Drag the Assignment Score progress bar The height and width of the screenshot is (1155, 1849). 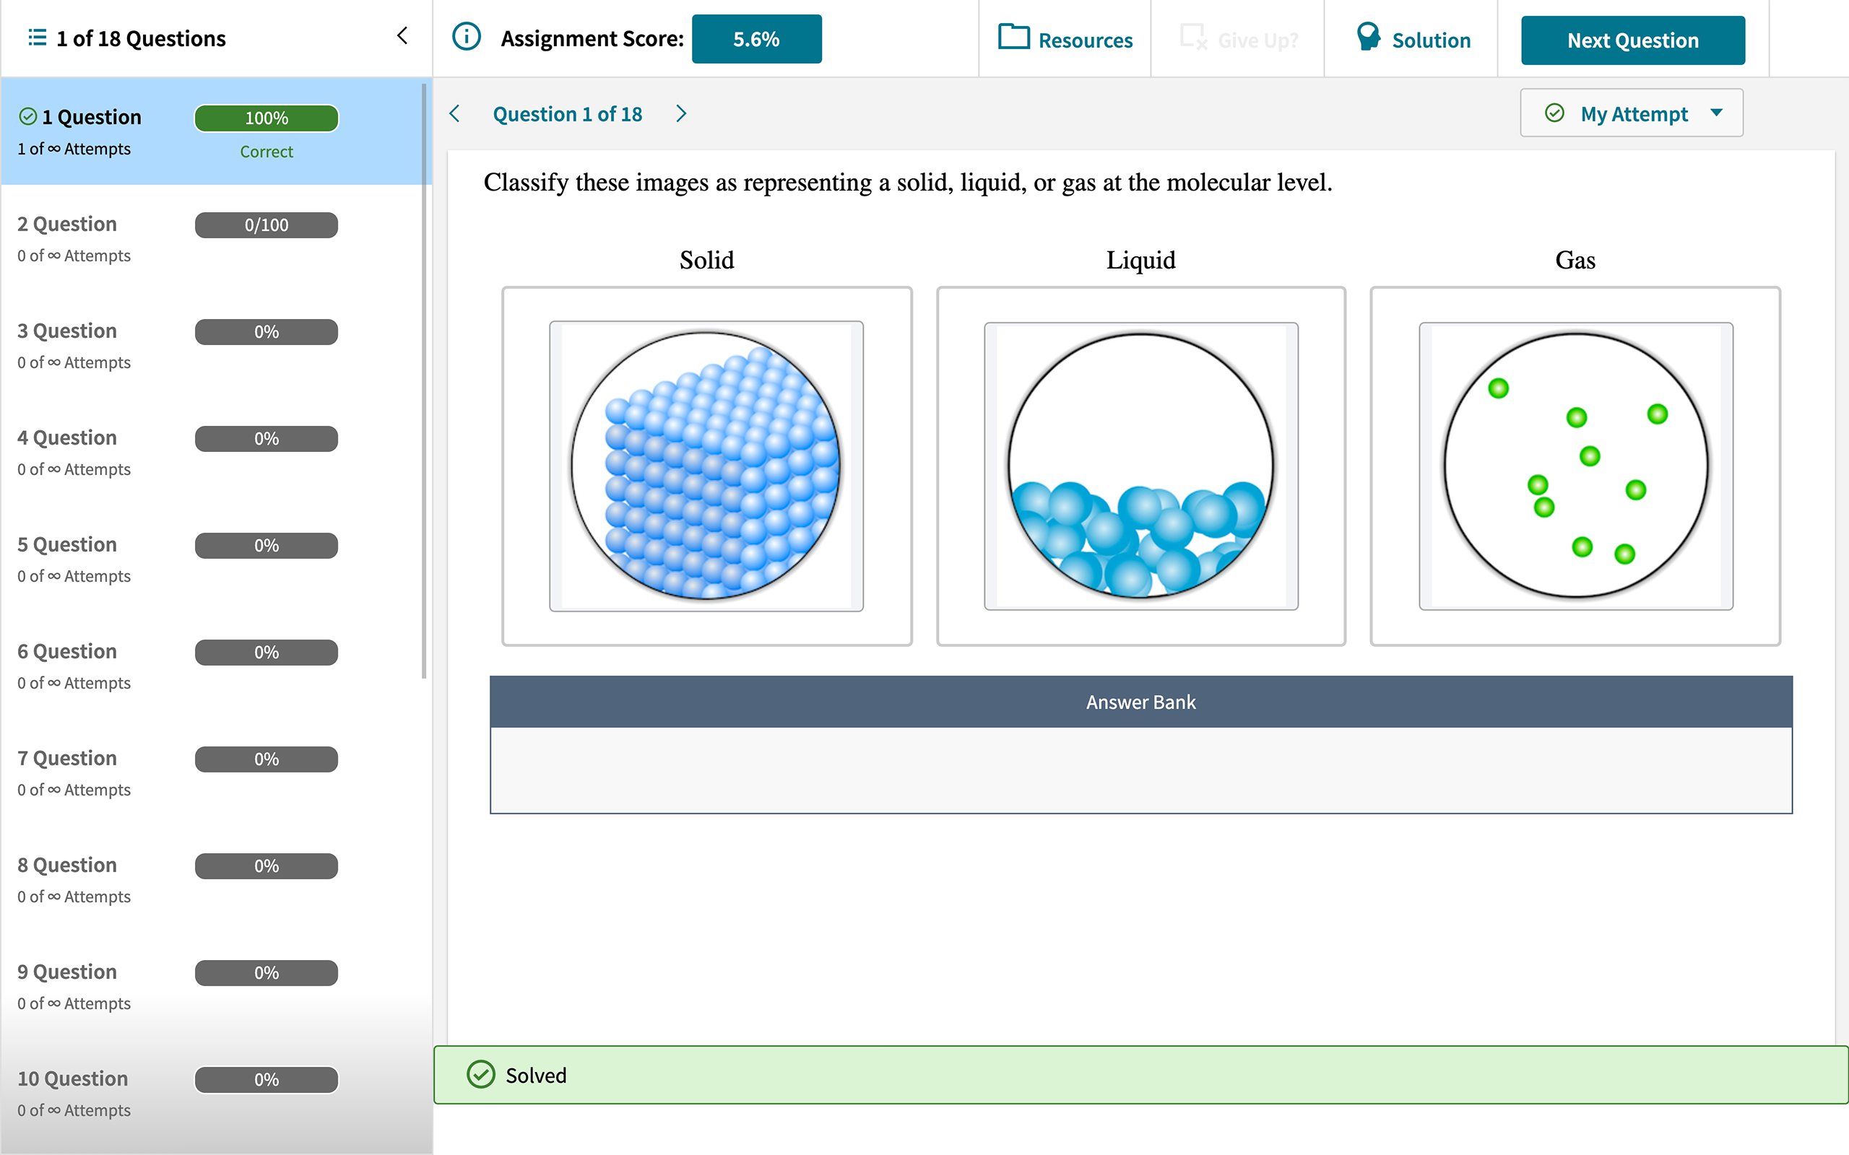pyautogui.click(x=756, y=38)
